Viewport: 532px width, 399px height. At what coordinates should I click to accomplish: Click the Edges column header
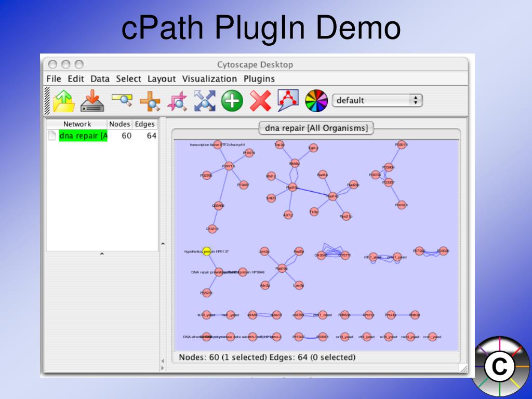[x=144, y=124]
